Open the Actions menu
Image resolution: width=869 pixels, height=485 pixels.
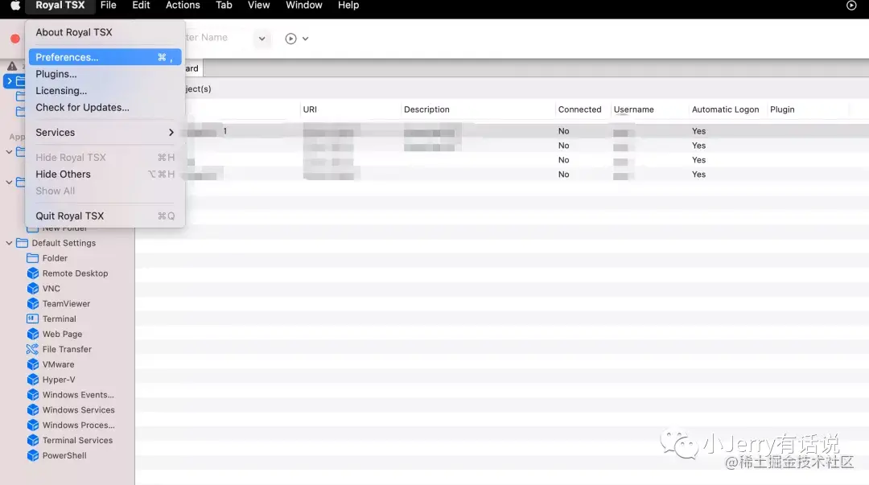(183, 6)
